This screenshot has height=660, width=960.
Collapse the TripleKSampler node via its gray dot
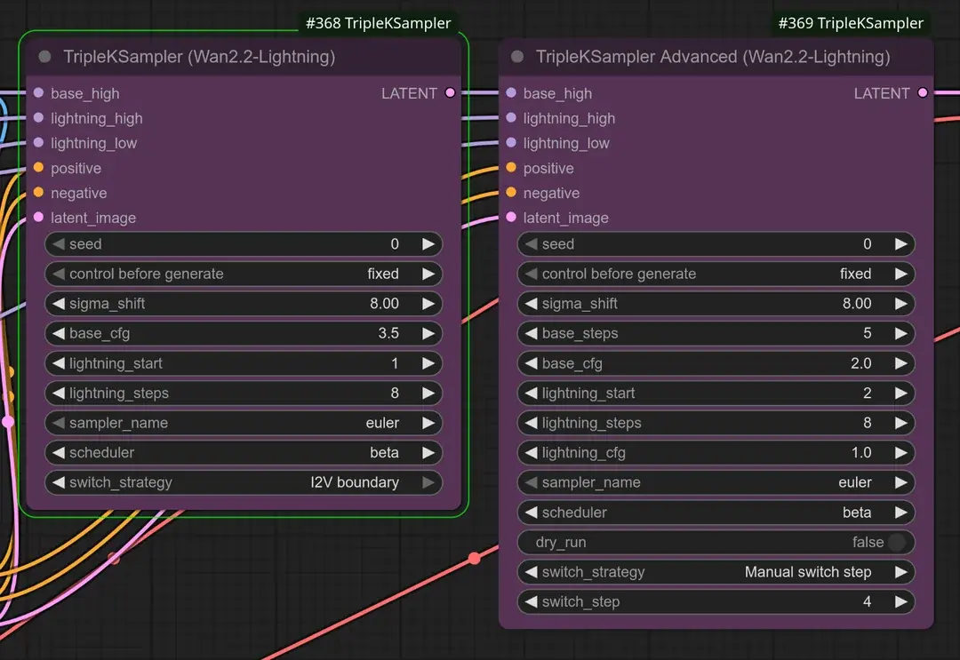(44, 57)
